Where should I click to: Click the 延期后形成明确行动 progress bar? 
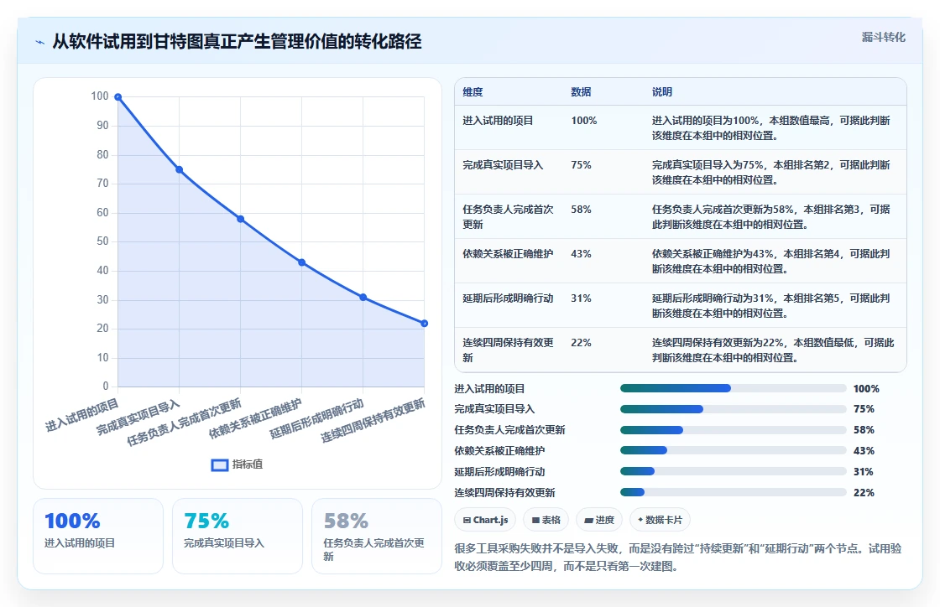(x=734, y=472)
